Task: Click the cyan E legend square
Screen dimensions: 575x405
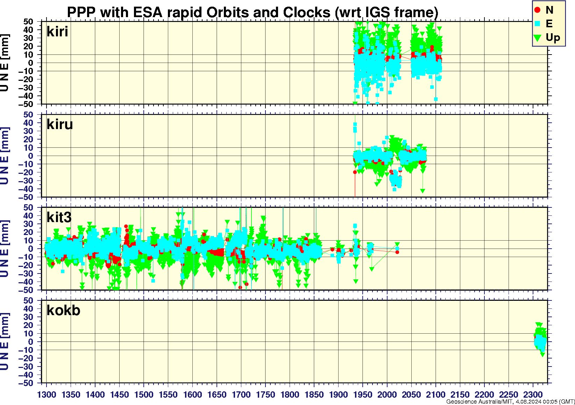Action: pos(538,24)
